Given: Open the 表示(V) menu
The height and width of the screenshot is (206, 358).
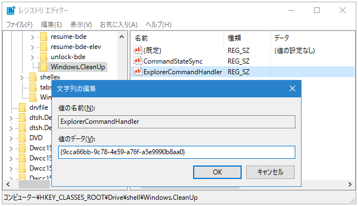Looking at the screenshot, I should 81,25.
